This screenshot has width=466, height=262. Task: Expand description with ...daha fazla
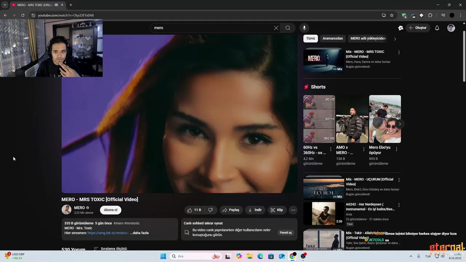click(x=139, y=233)
